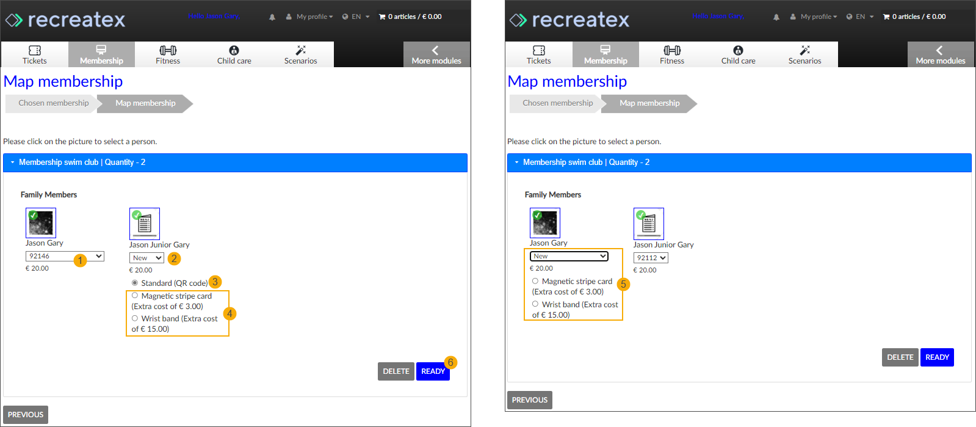
Task: Select Wrist band option in right window
Action: [x=535, y=304]
